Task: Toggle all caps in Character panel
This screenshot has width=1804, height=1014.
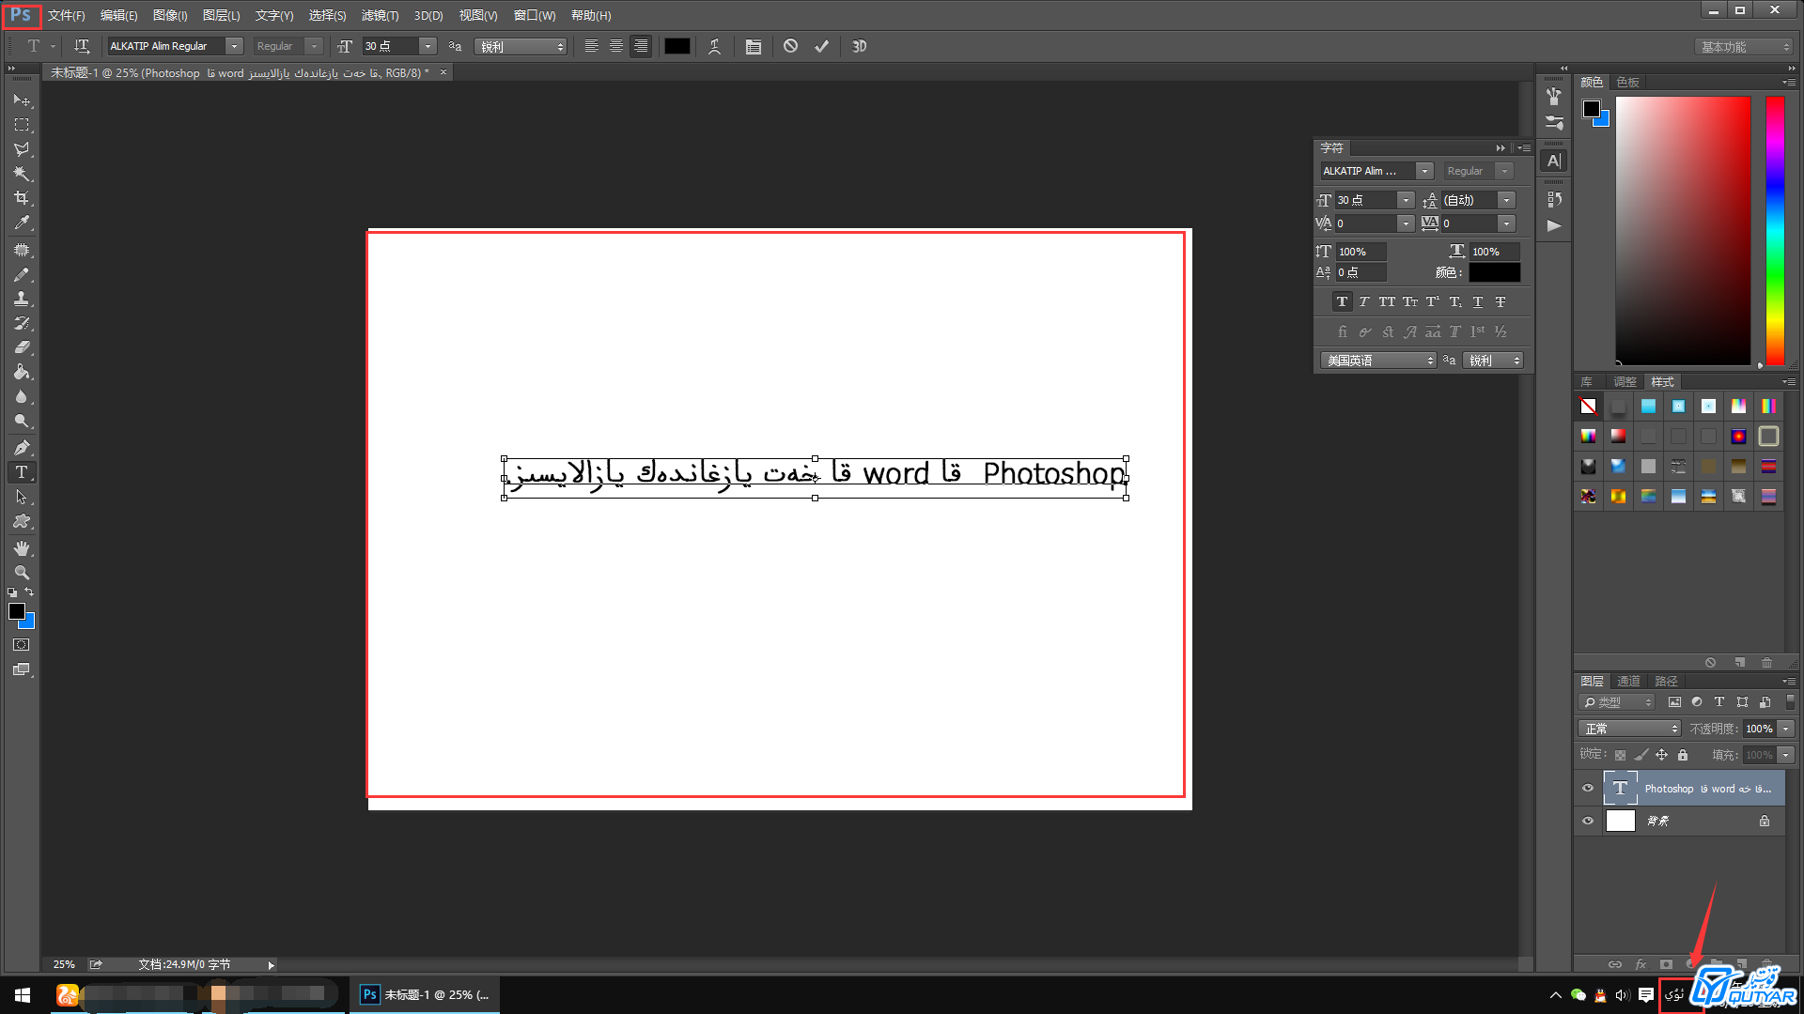Action: 1387,302
